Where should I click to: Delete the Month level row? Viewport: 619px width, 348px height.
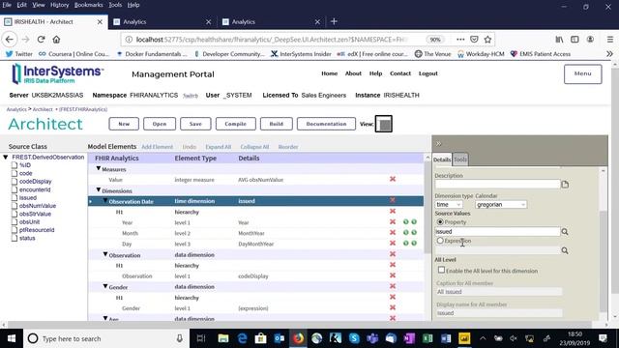pos(393,233)
